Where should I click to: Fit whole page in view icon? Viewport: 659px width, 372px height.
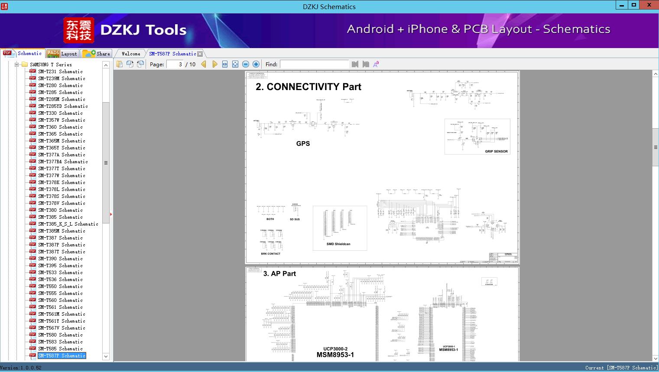click(235, 64)
